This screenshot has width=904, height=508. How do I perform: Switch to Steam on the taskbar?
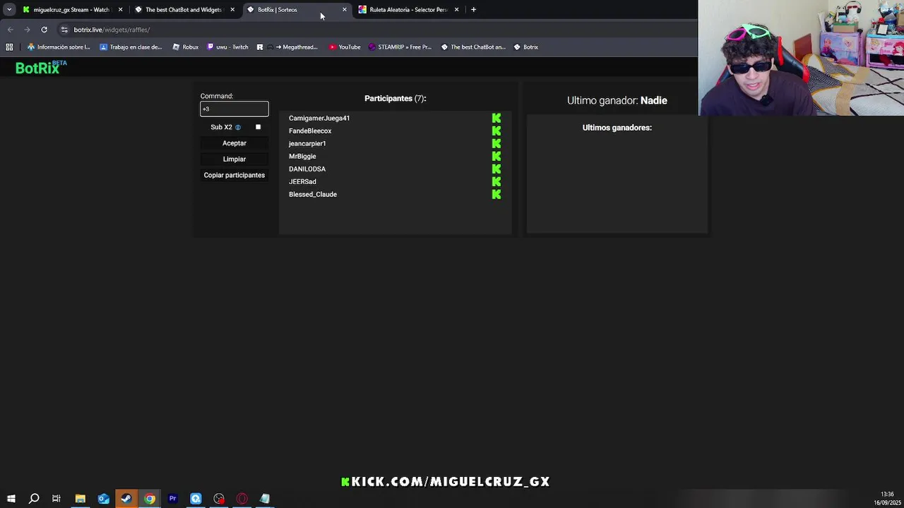click(126, 499)
